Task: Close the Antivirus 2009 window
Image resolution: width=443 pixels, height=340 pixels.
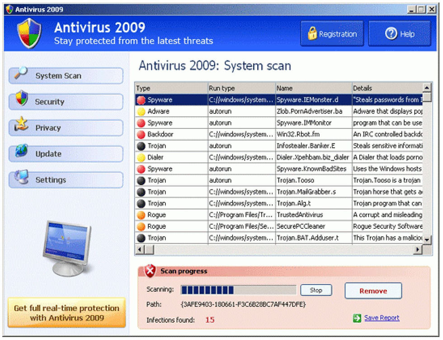Action: [x=432, y=9]
